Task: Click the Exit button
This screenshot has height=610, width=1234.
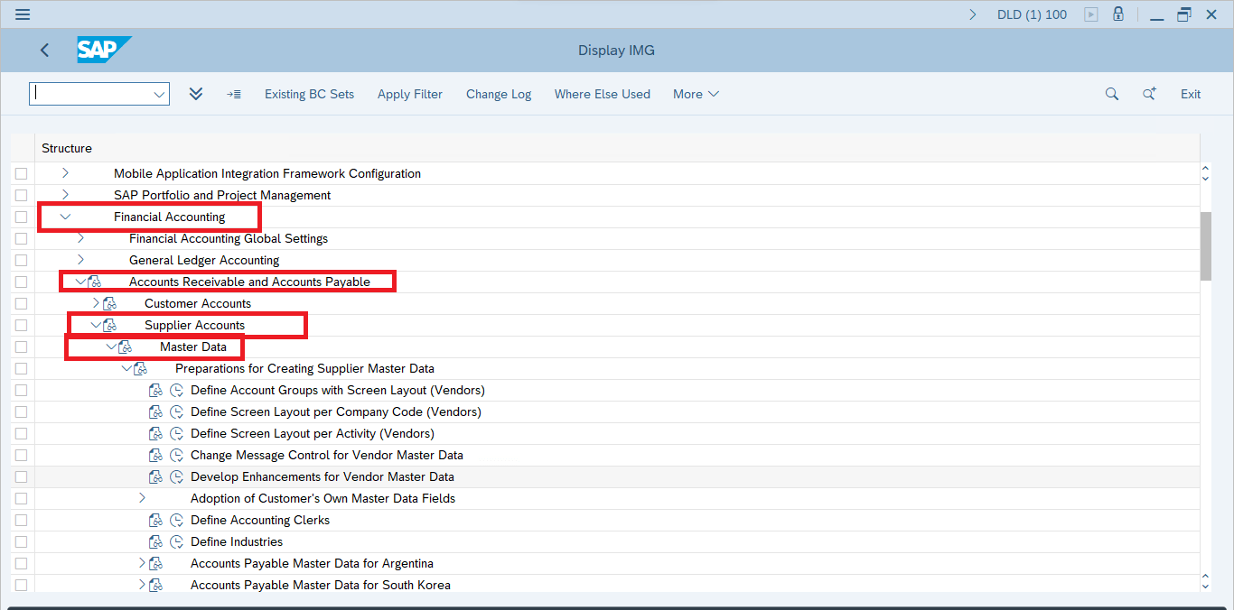Action: point(1191,94)
